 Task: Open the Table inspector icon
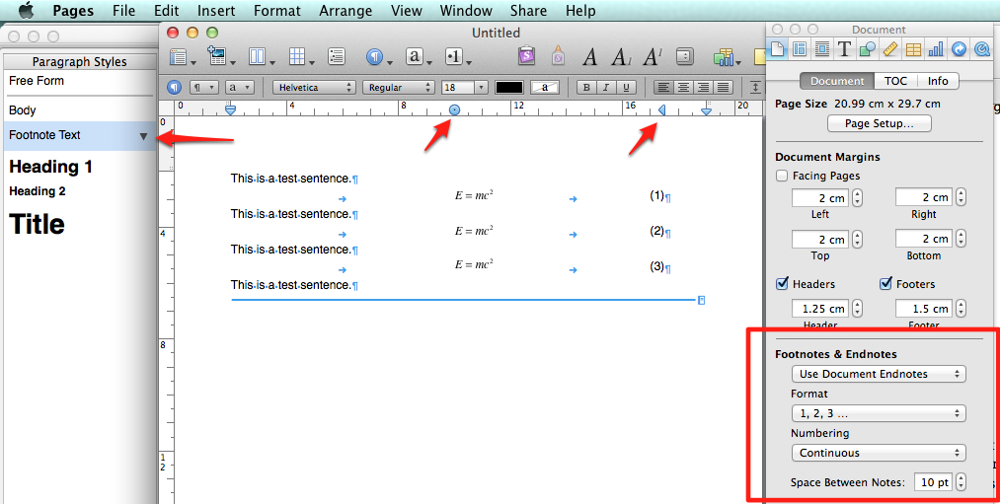[x=913, y=48]
